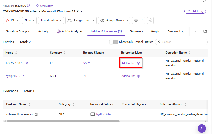212x134 pixels.
Task: Click the eye watchers icon
Action: 136,20
